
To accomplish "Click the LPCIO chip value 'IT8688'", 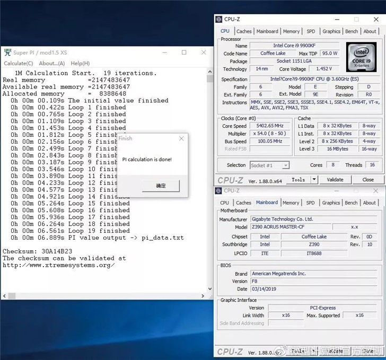I will [x=314, y=253].
